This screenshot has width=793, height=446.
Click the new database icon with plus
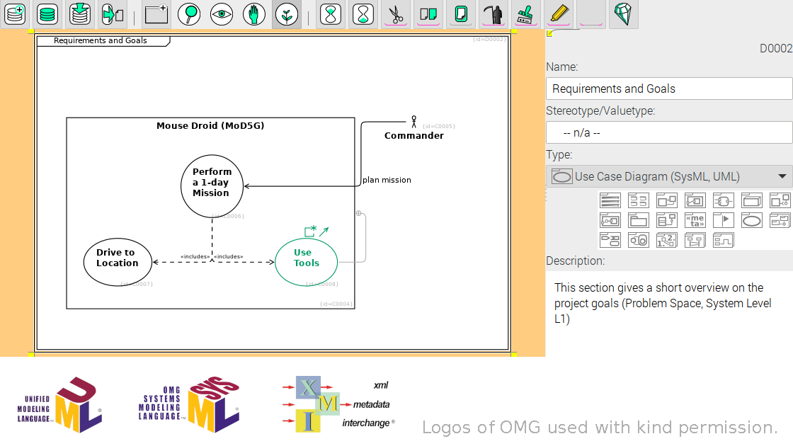click(x=15, y=13)
